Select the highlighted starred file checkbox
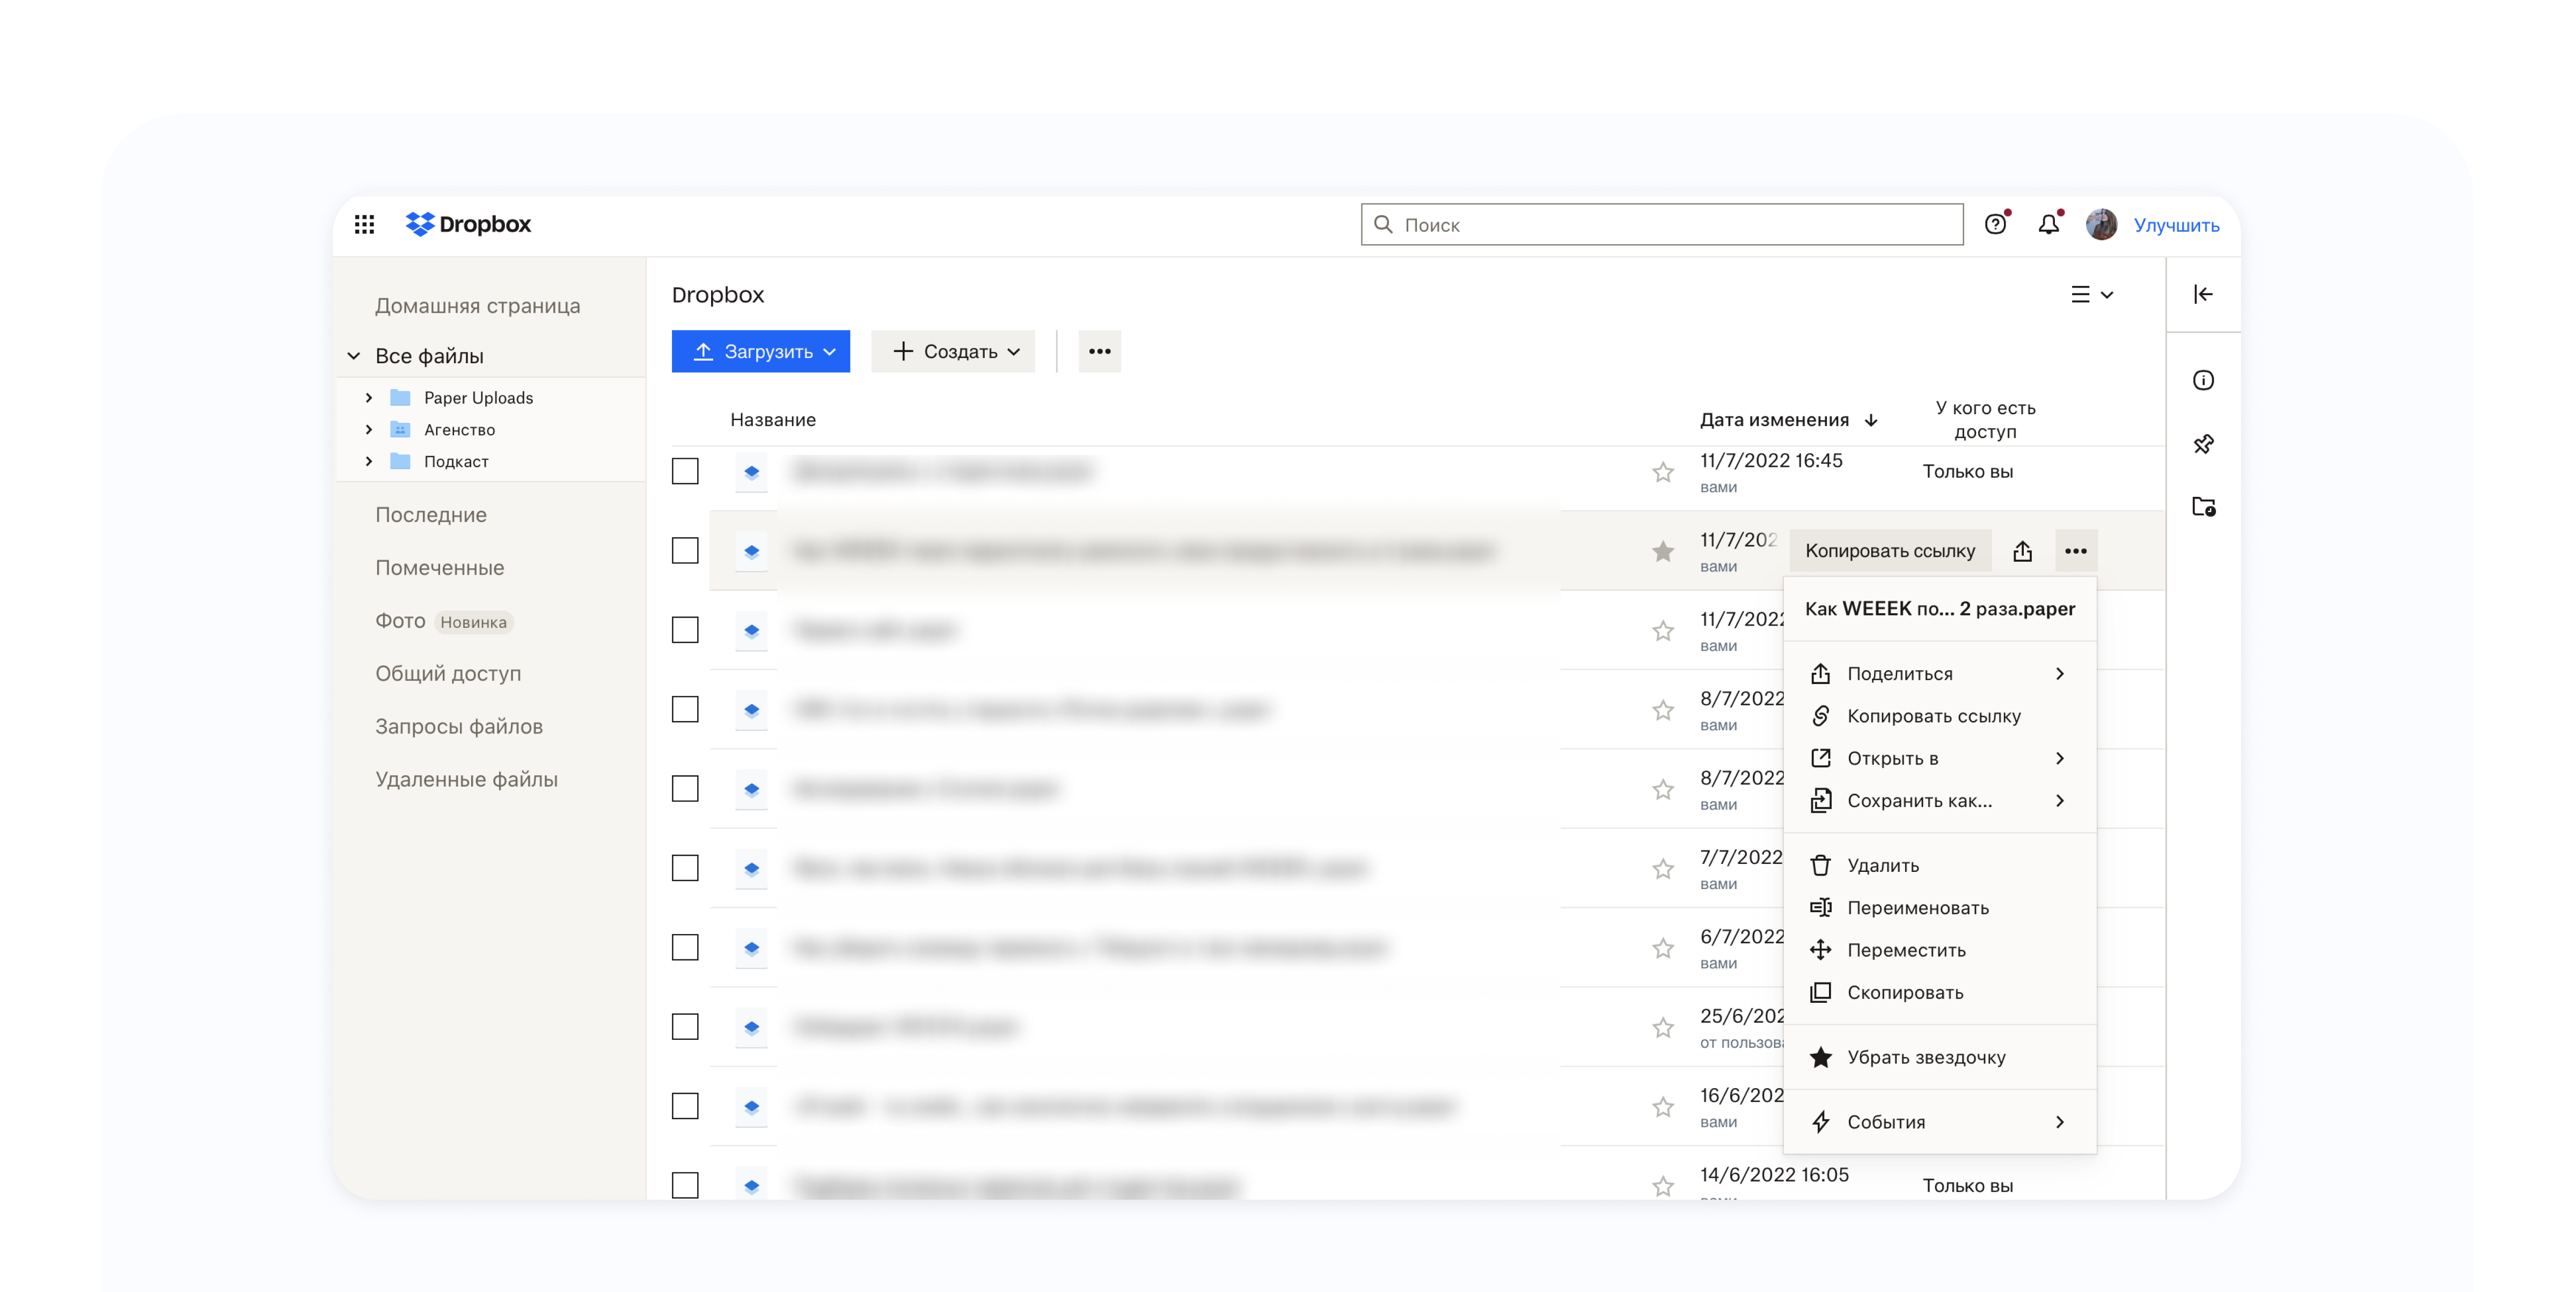The width and height of the screenshot is (2576, 1292). click(x=685, y=551)
